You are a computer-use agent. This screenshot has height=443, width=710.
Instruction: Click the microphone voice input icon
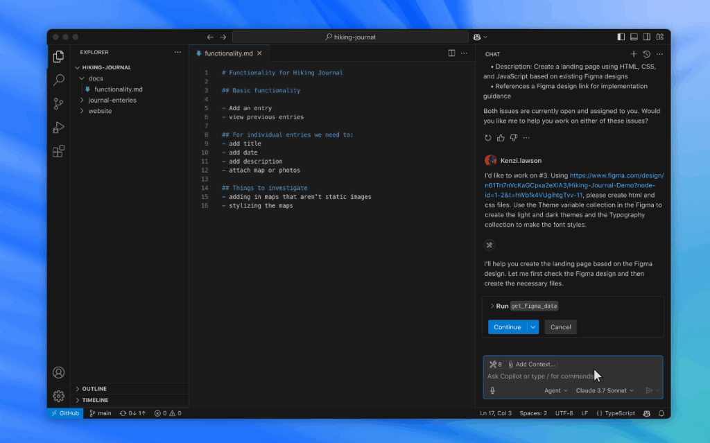tap(492, 390)
